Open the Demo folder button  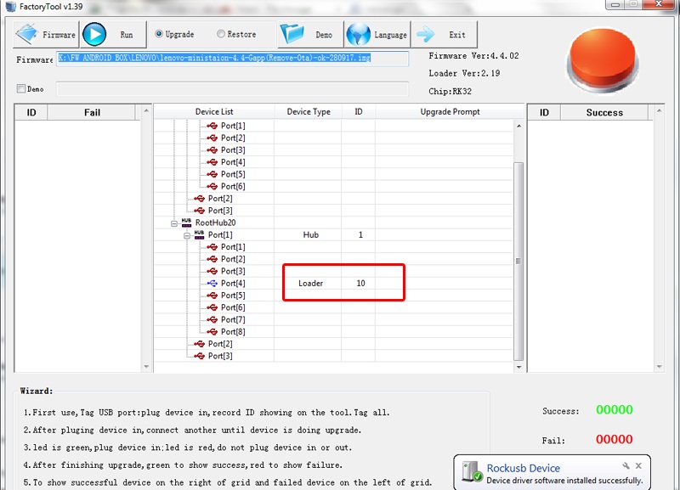pos(309,35)
